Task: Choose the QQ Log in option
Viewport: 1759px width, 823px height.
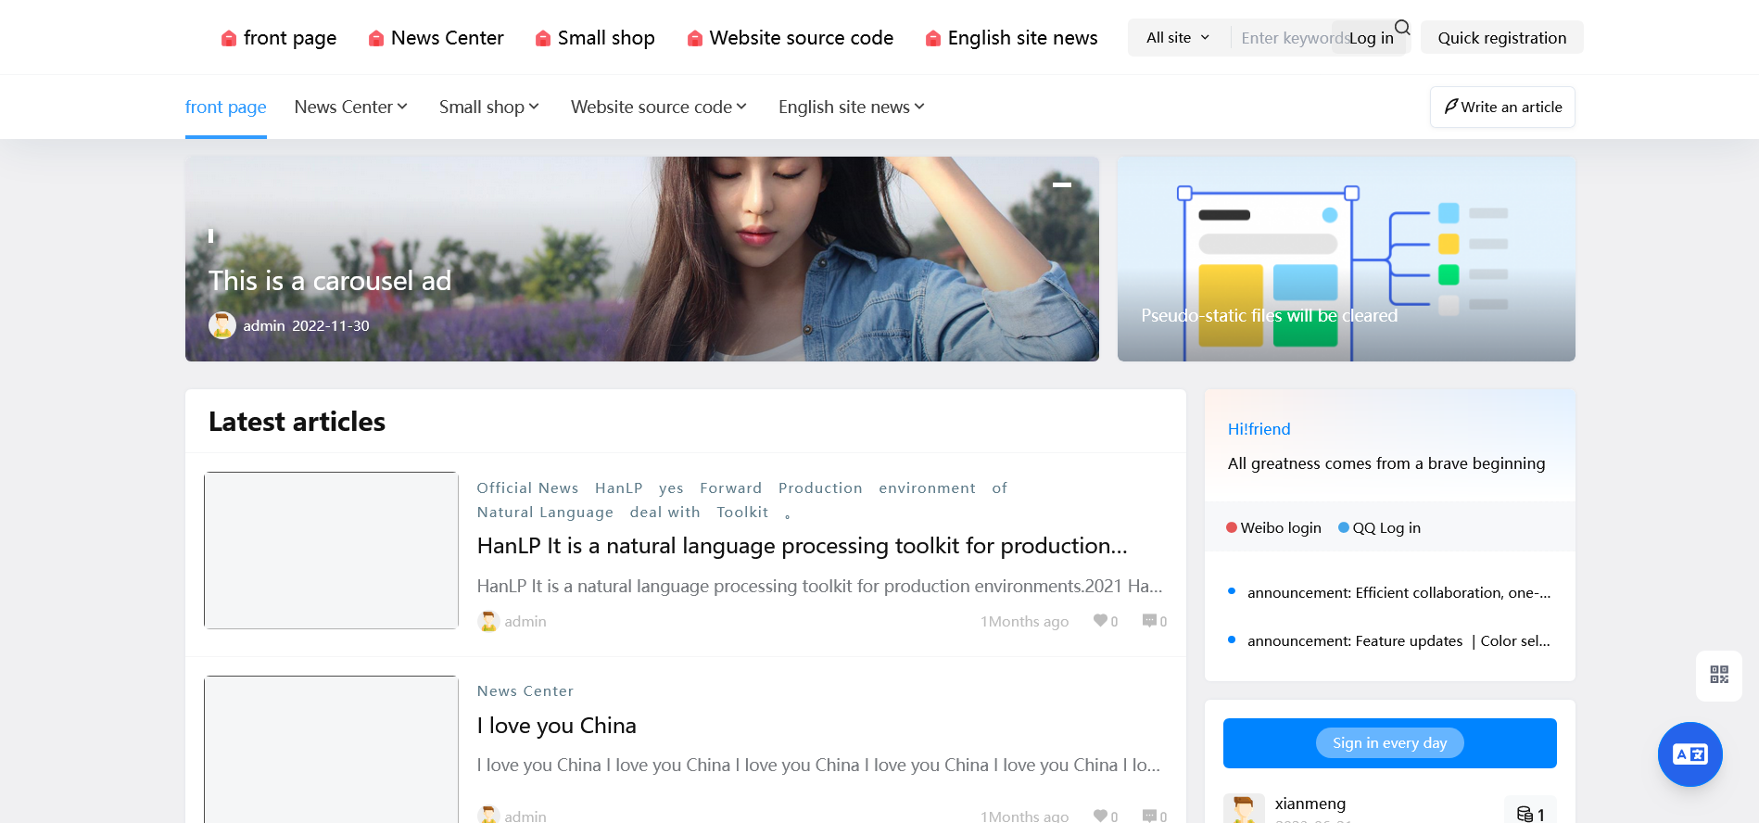Action: click(x=1379, y=527)
